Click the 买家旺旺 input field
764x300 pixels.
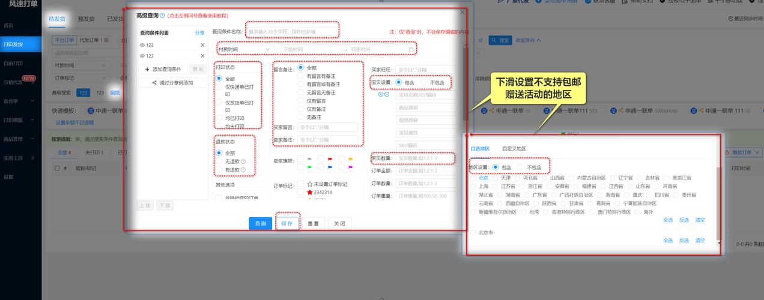point(425,70)
